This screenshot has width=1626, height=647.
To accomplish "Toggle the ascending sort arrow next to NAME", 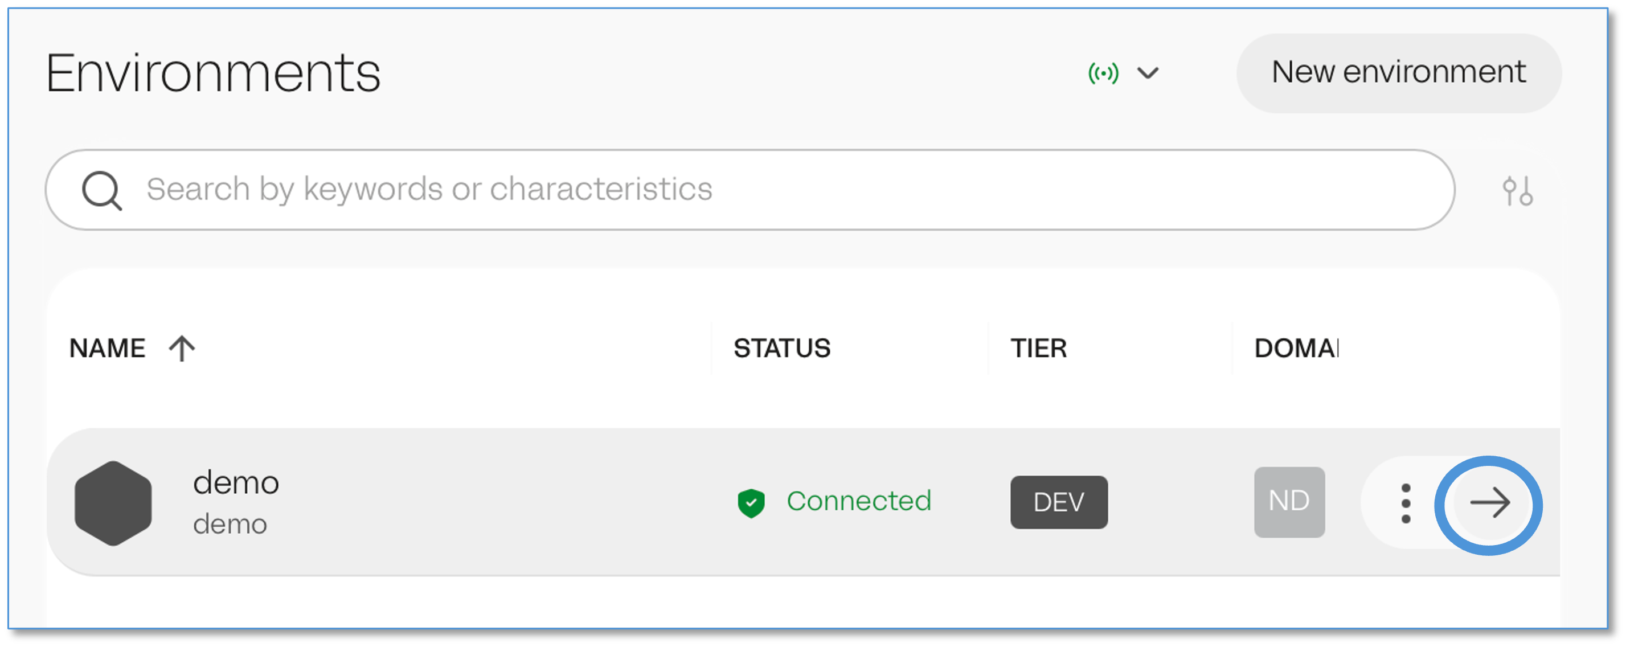I will (182, 348).
